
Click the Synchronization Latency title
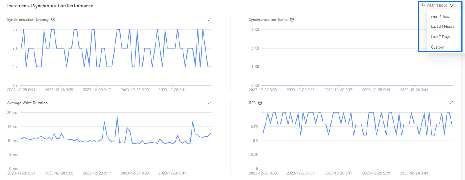28,20
